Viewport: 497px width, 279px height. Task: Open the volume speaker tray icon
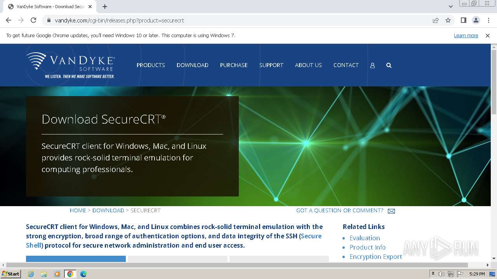[441, 274]
